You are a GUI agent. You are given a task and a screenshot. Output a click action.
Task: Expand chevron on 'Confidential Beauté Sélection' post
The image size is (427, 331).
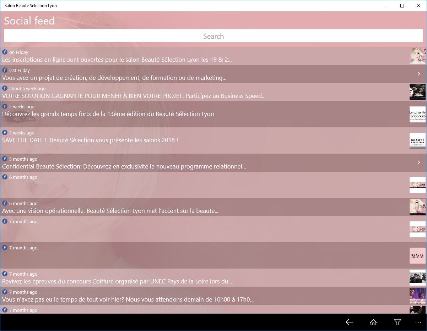click(419, 162)
